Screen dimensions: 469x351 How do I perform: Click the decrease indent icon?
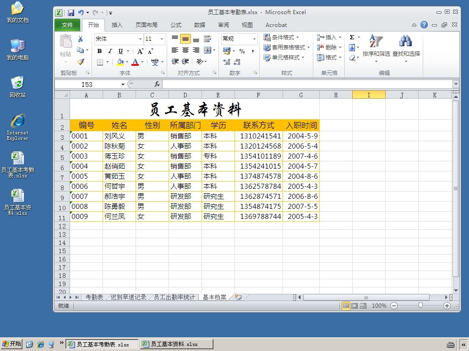[x=175, y=62]
